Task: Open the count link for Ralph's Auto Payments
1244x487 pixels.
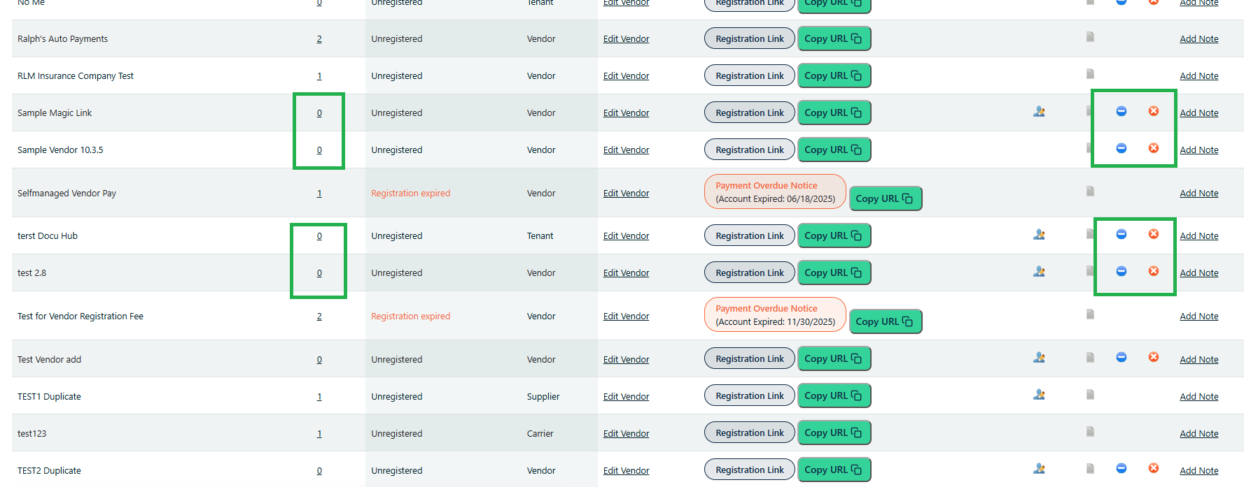Action: [x=319, y=39]
